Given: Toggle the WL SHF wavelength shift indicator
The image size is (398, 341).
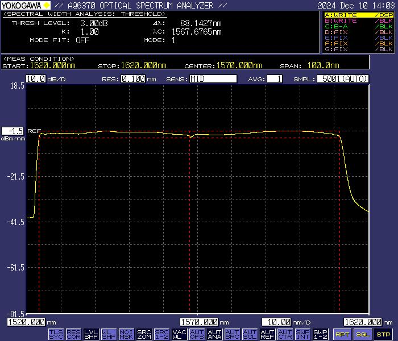Looking at the screenshot, I should click(x=109, y=334).
